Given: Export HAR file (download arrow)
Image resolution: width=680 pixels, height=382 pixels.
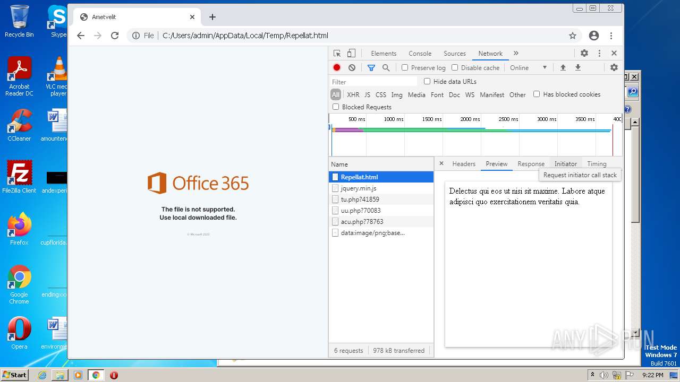Looking at the screenshot, I should (578, 68).
